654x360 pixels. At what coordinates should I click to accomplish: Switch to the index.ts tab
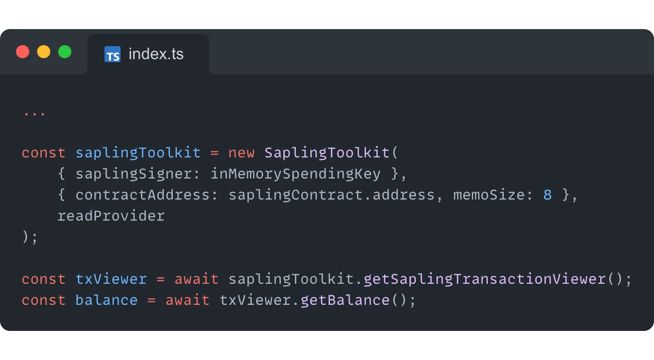148,54
